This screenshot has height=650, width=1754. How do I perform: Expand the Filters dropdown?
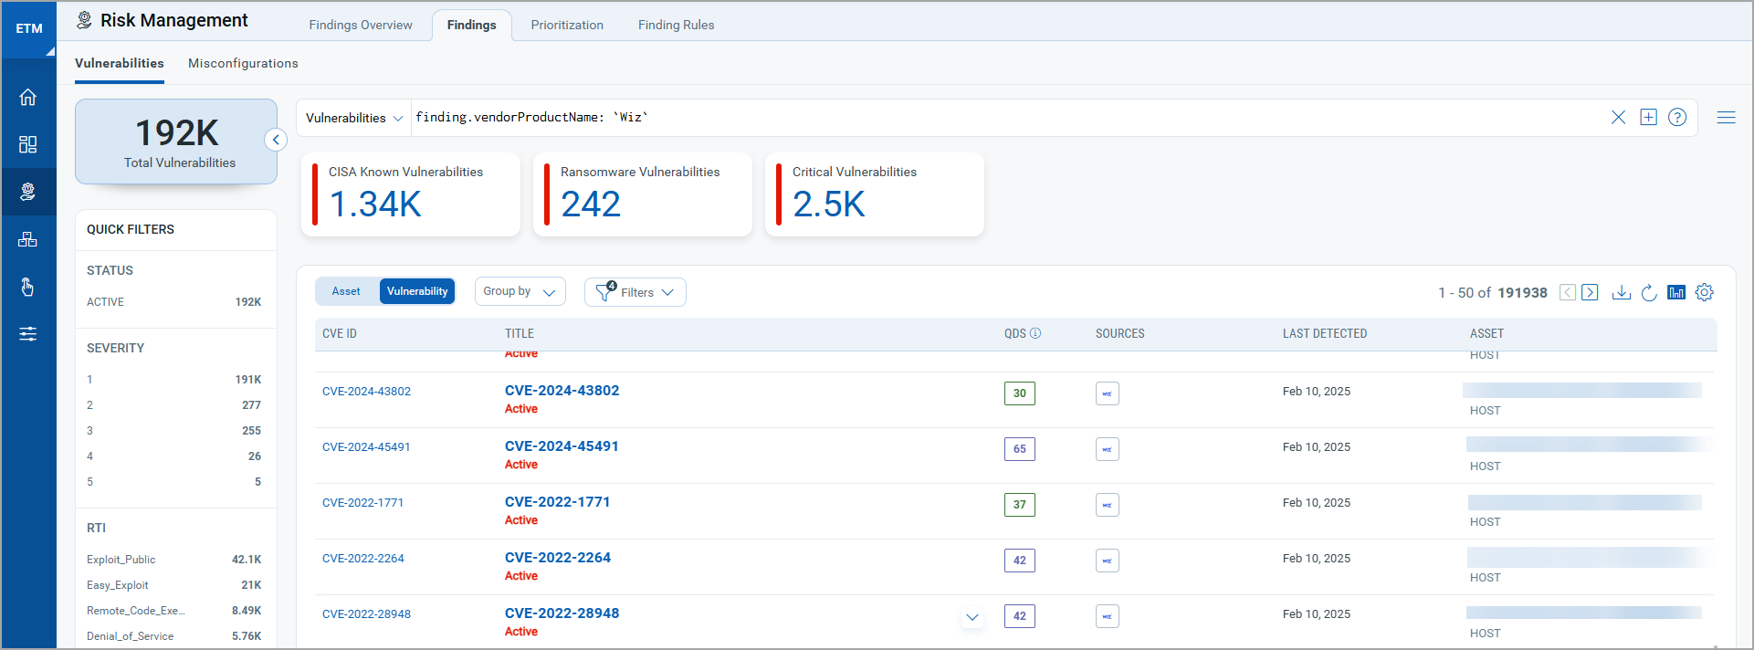tap(635, 292)
